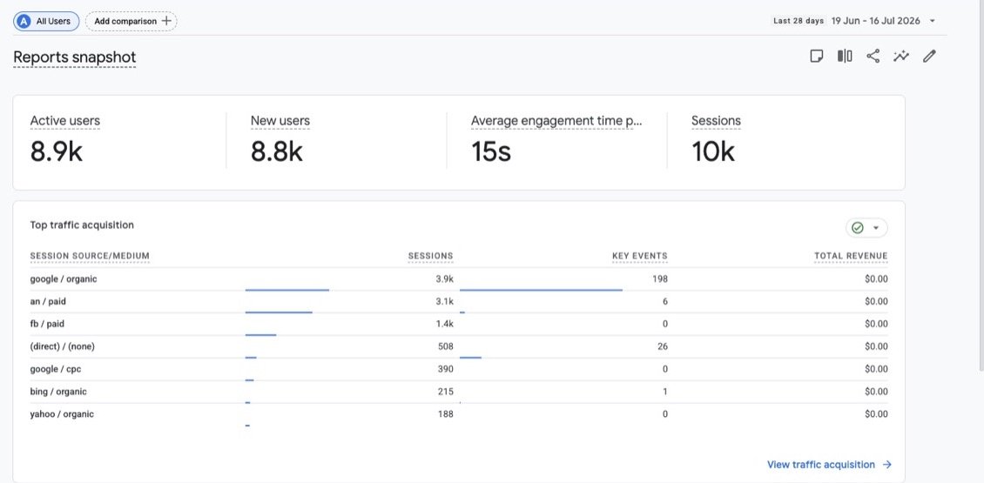Click the 188 sessions value
Screen dimensions: 984x483
(446, 414)
